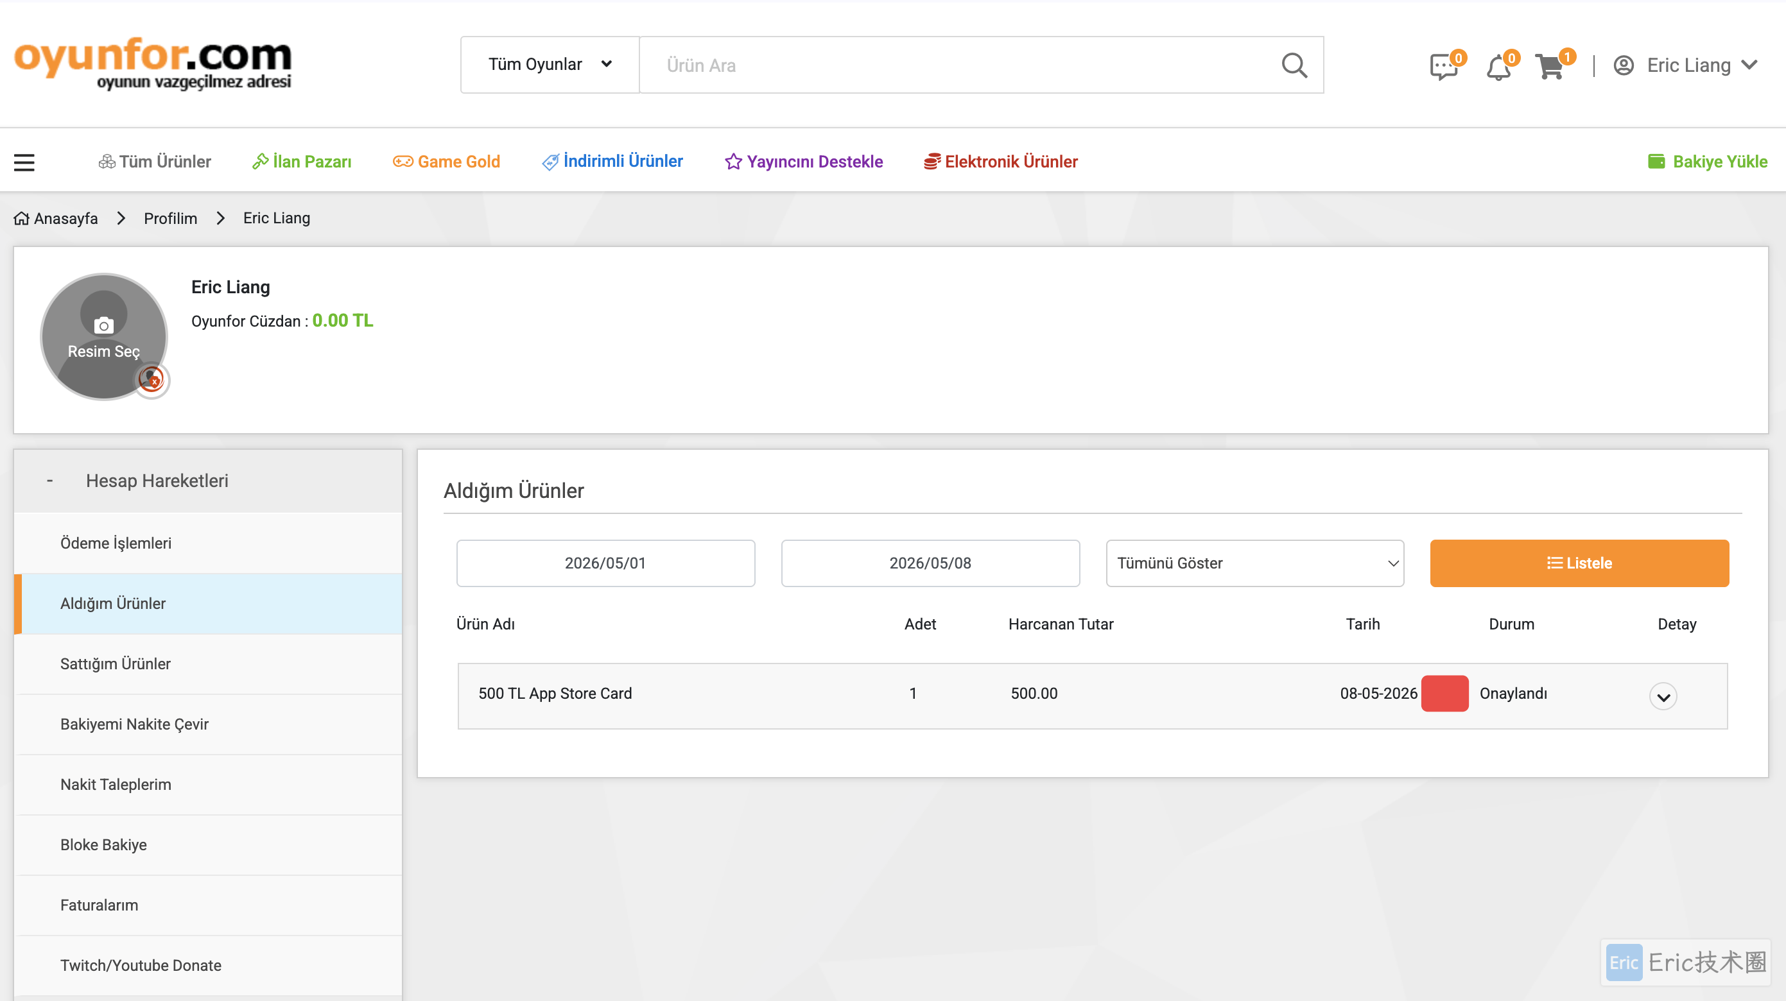1786x1001 pixels.
Task: Click the Tüm Ürünler cubes icon
Action: (107, 162)
